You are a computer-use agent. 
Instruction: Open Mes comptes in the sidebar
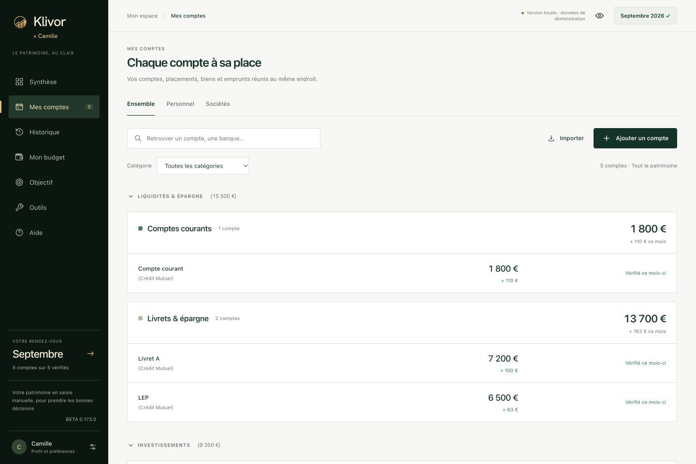coord(54,107)
